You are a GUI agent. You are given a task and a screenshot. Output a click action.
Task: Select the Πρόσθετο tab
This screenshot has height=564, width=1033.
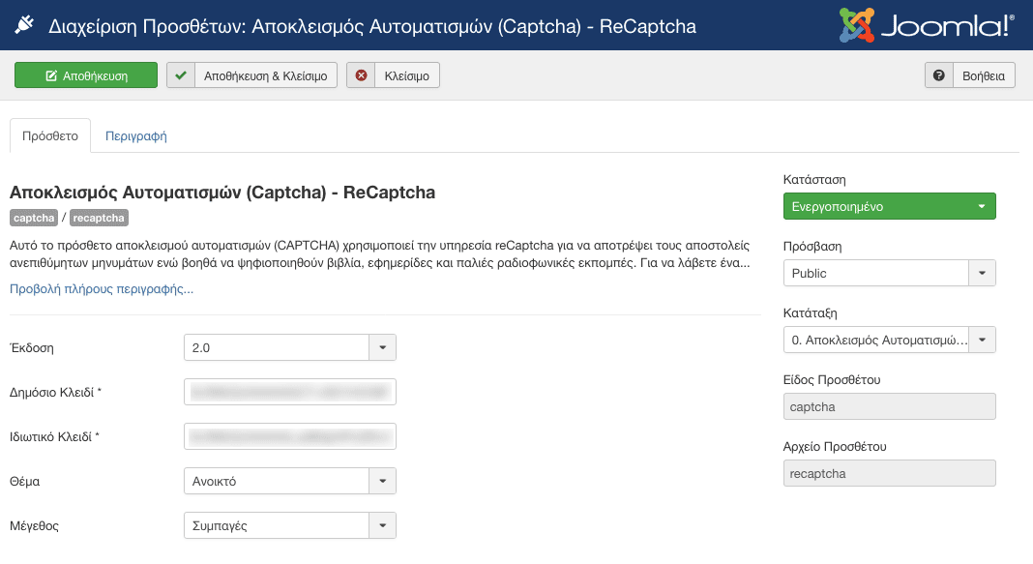[50, 135]
